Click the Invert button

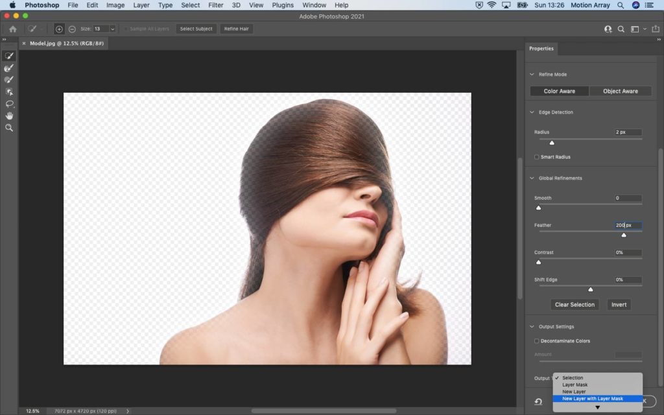point(619,305)
